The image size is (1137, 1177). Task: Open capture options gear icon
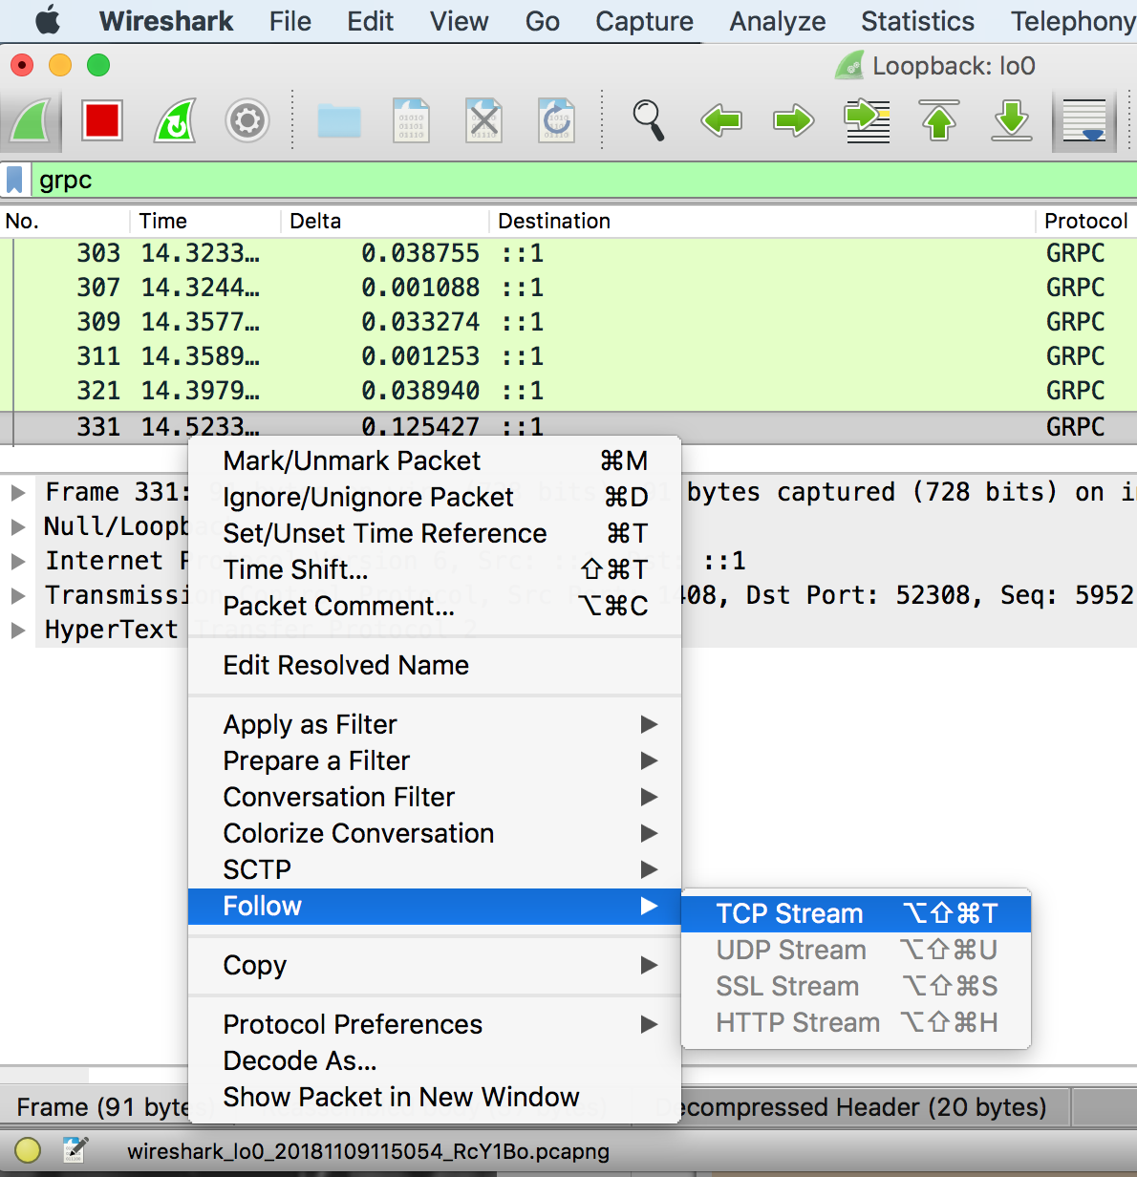click(x=247, y=121)
